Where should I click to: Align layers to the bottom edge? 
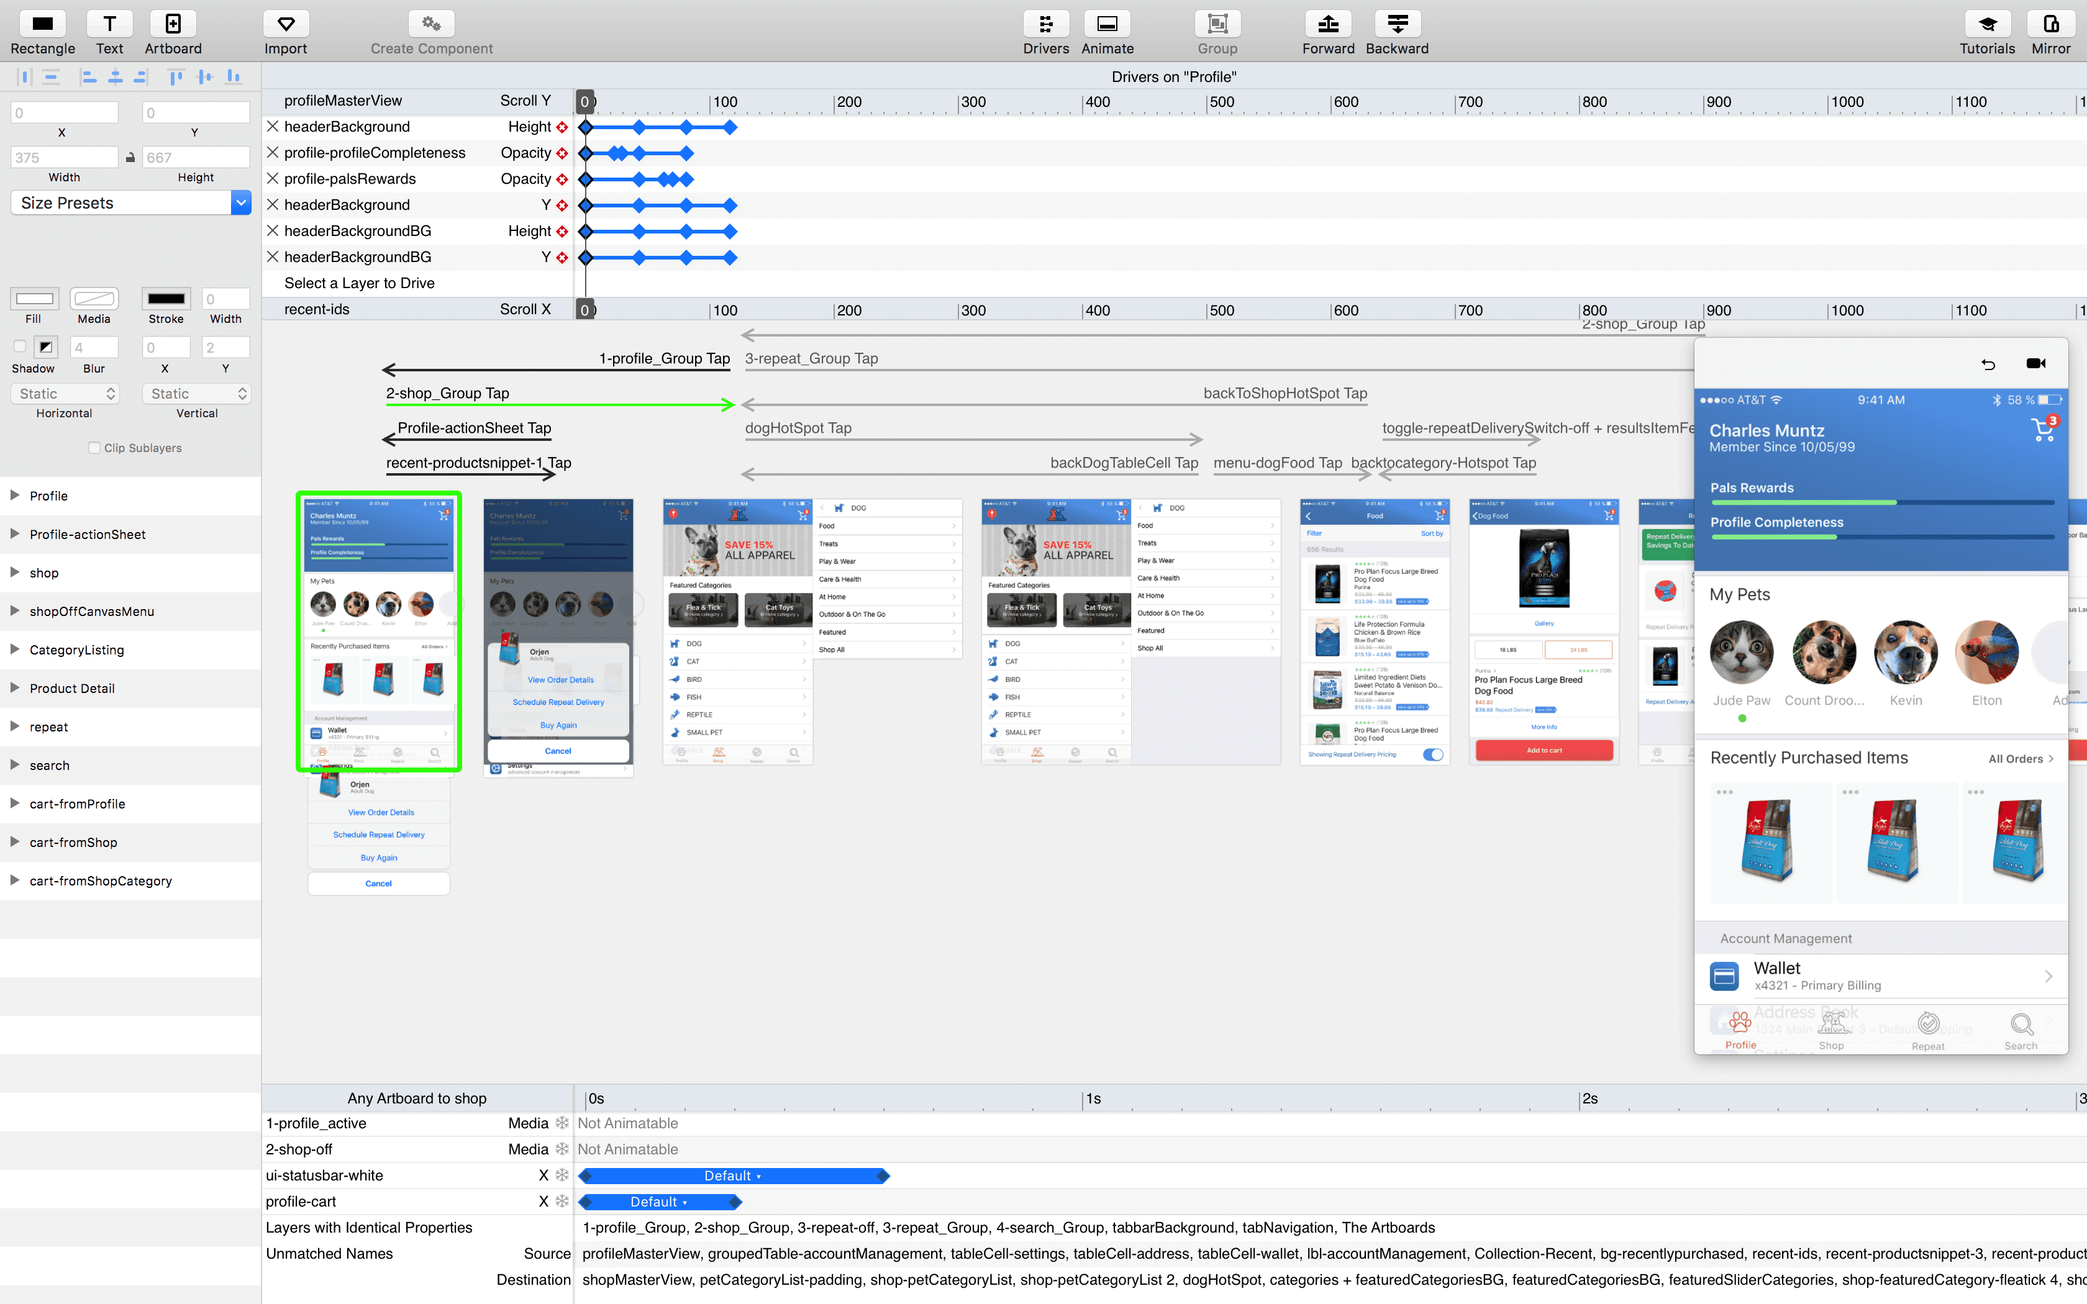click(x=233, y=78)
